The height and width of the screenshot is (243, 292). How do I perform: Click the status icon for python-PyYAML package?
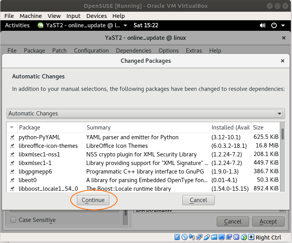(12, 137)
